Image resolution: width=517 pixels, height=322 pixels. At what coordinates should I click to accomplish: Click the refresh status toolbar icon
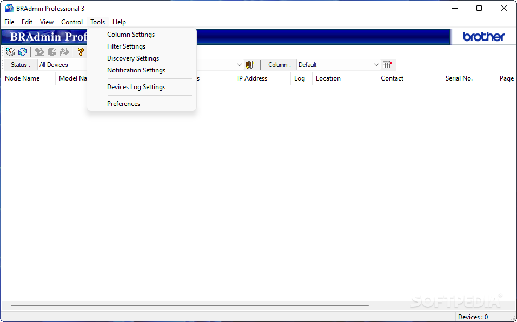tap(23, 52)
